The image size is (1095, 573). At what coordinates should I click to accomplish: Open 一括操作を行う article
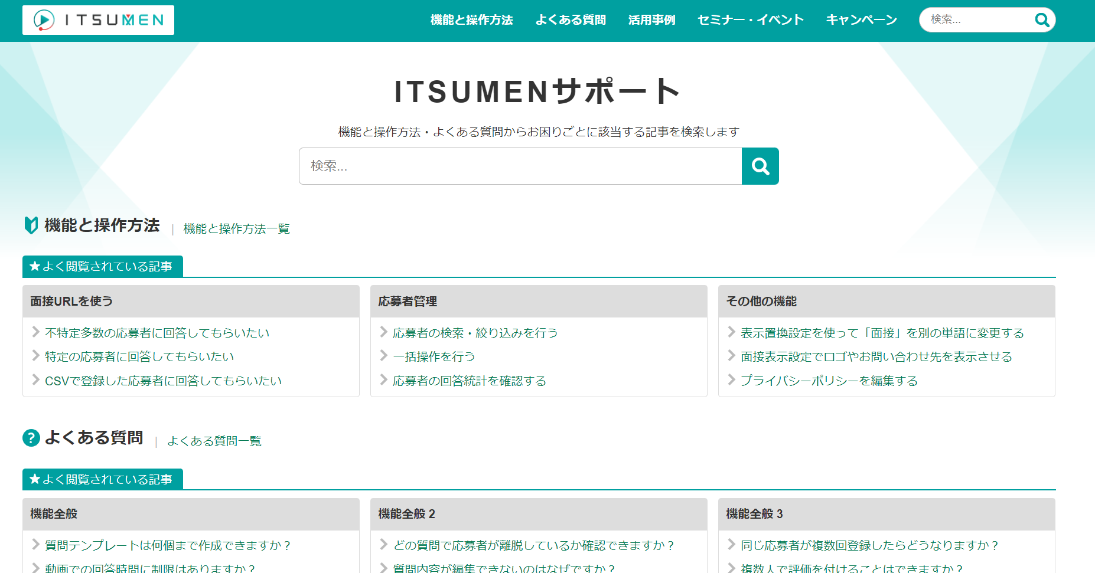click(434, 356)
